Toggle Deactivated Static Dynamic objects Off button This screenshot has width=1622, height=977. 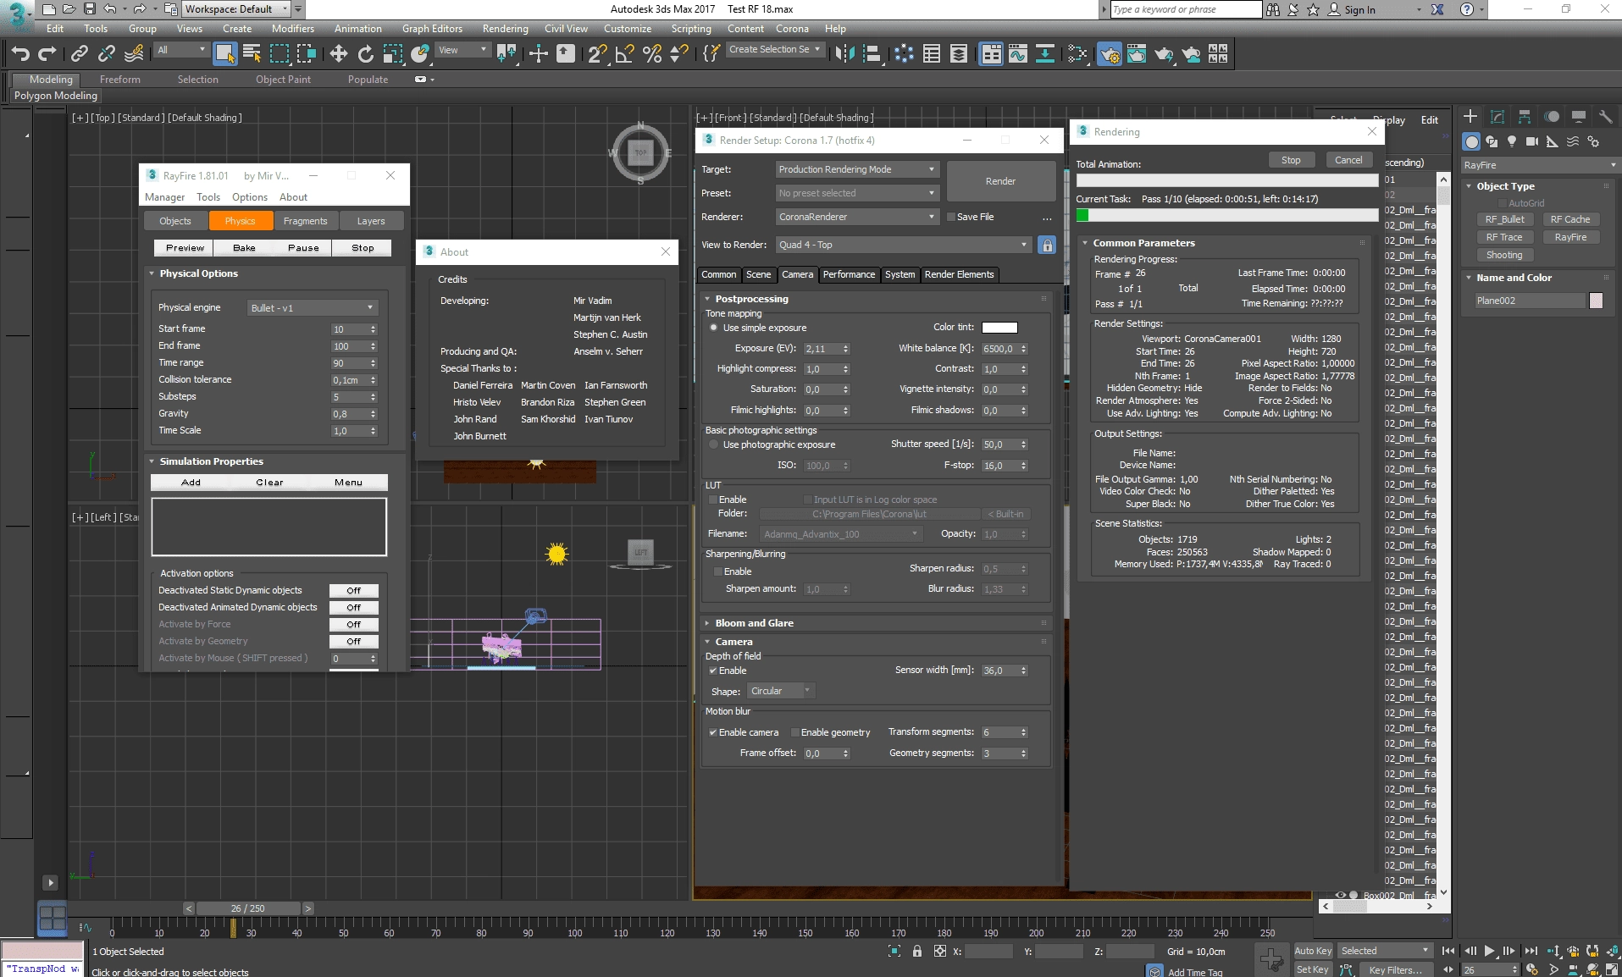pos(353,591)
